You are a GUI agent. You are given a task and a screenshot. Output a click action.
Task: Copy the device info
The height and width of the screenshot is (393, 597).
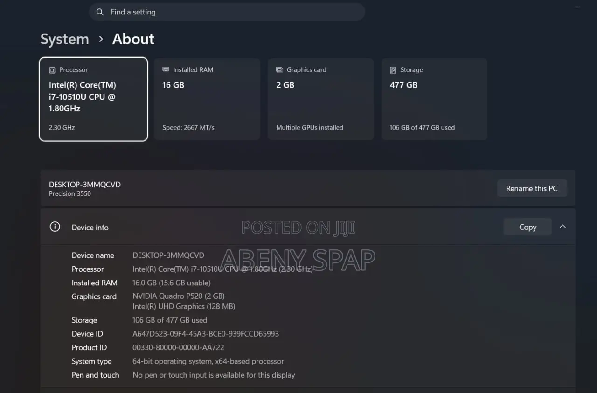[x=528, y=227]
